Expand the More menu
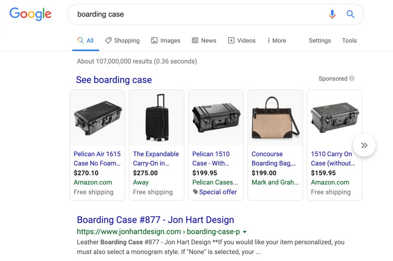Viewport: 393px width, 261px height. tap(277, 40)
